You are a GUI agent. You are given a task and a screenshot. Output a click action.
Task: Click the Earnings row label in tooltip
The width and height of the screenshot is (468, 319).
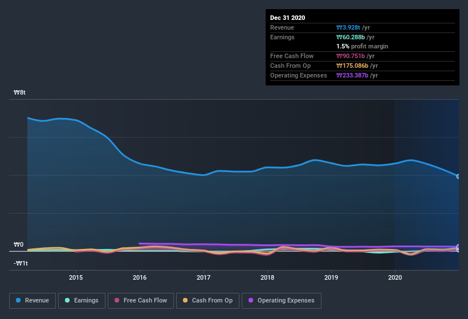(282, 37)
